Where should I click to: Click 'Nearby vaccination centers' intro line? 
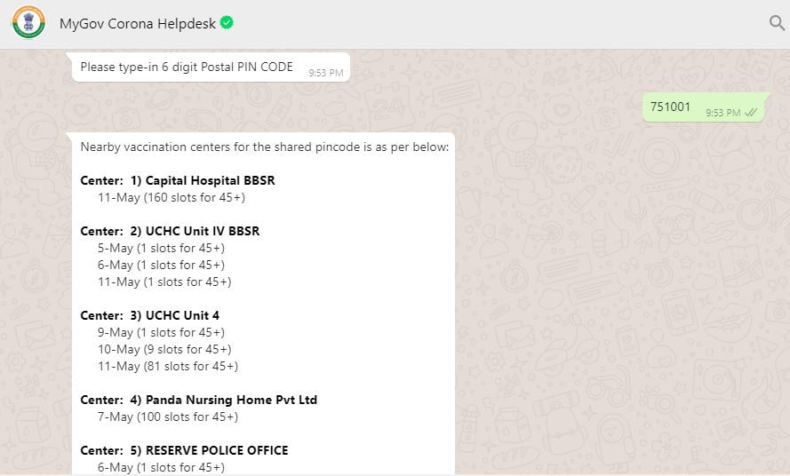[x=265, y=147]
